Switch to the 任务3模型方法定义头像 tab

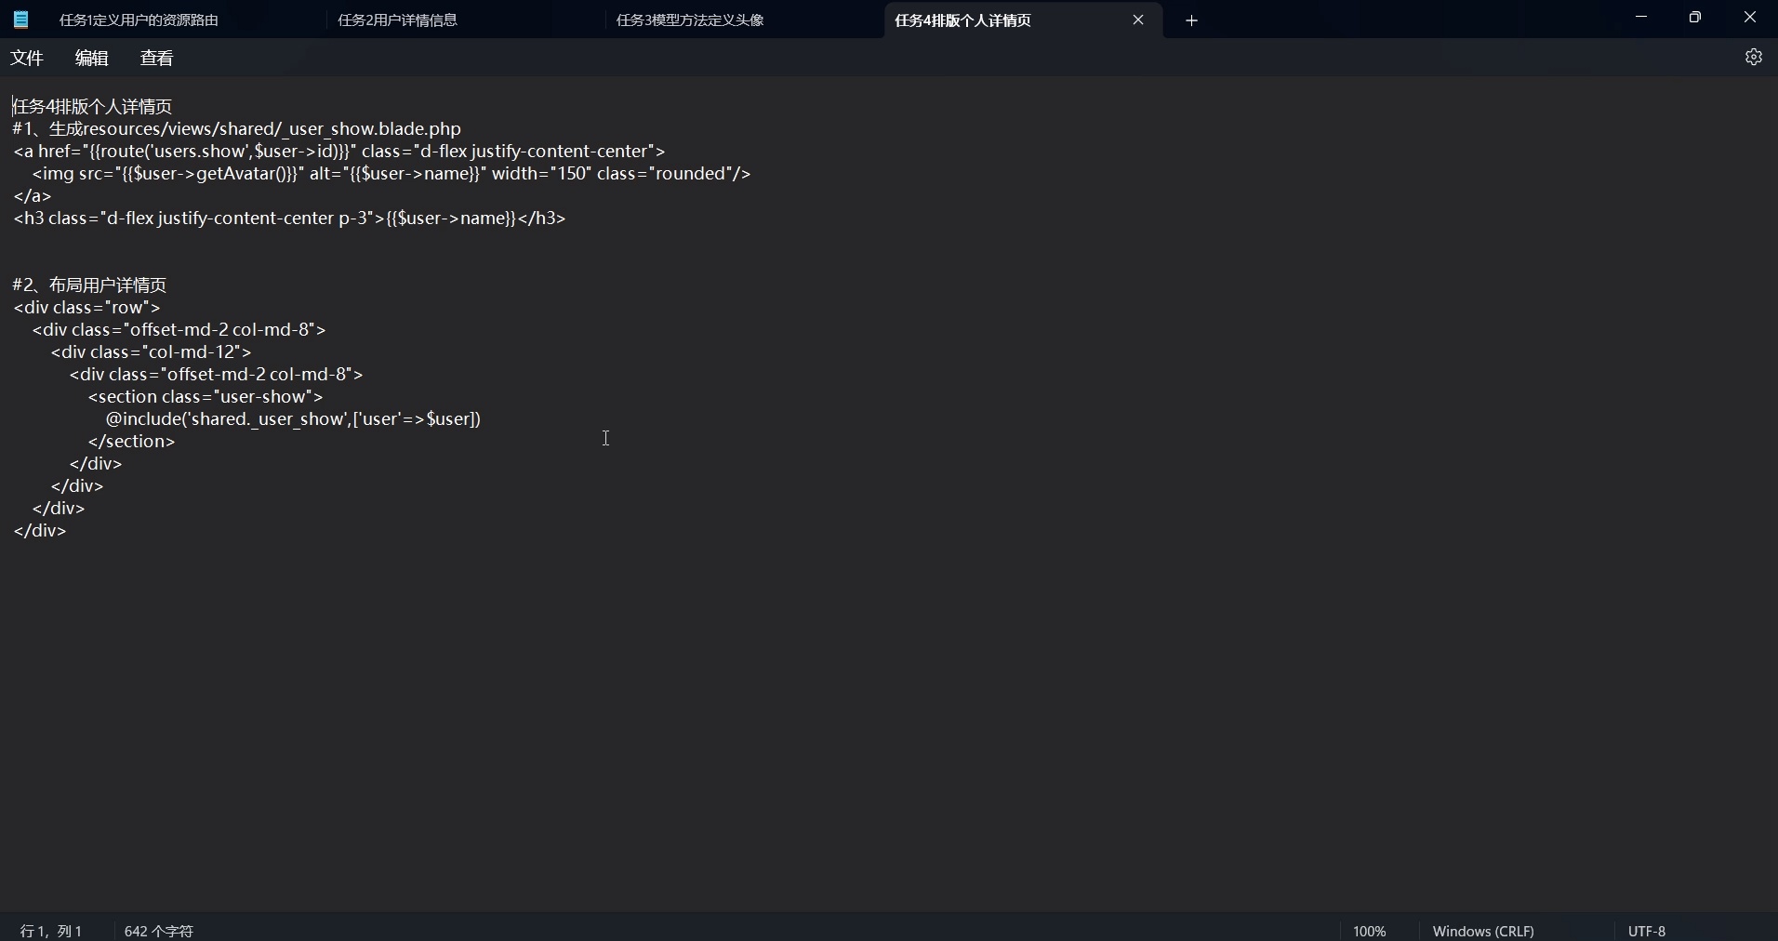tap(691, 20)
